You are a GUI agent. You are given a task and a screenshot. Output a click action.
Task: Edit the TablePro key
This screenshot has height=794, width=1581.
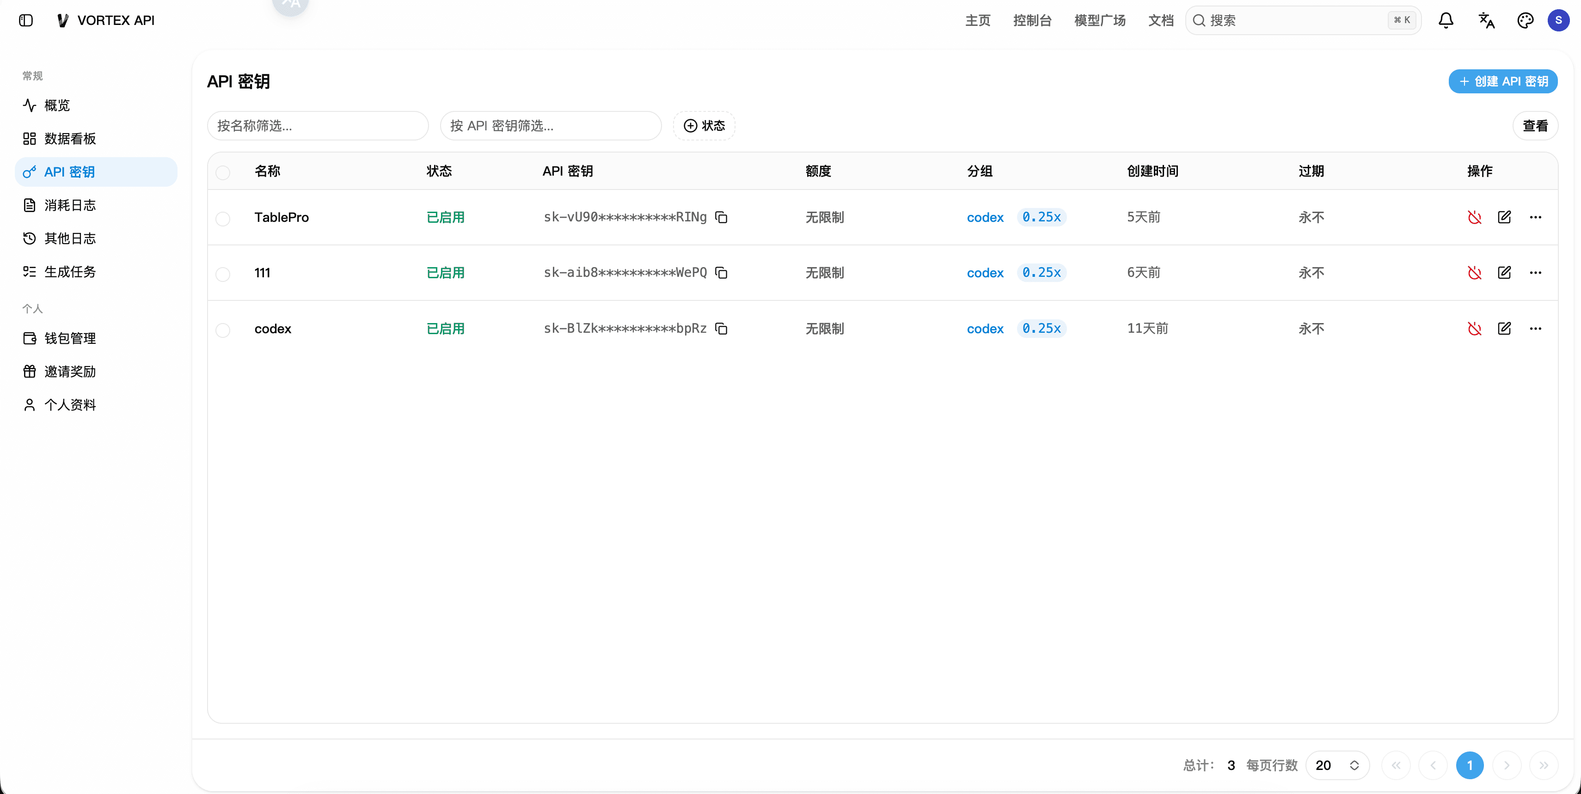pos(1504,217)
